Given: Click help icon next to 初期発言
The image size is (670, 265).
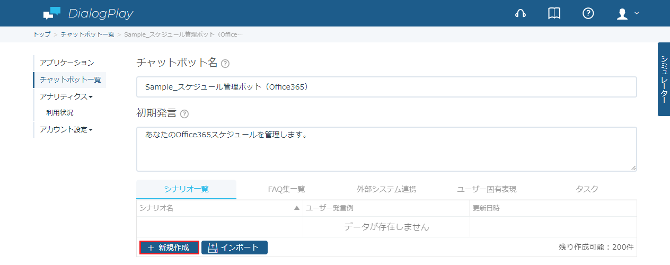Looking at the screenshot, I should click(184, 114).
